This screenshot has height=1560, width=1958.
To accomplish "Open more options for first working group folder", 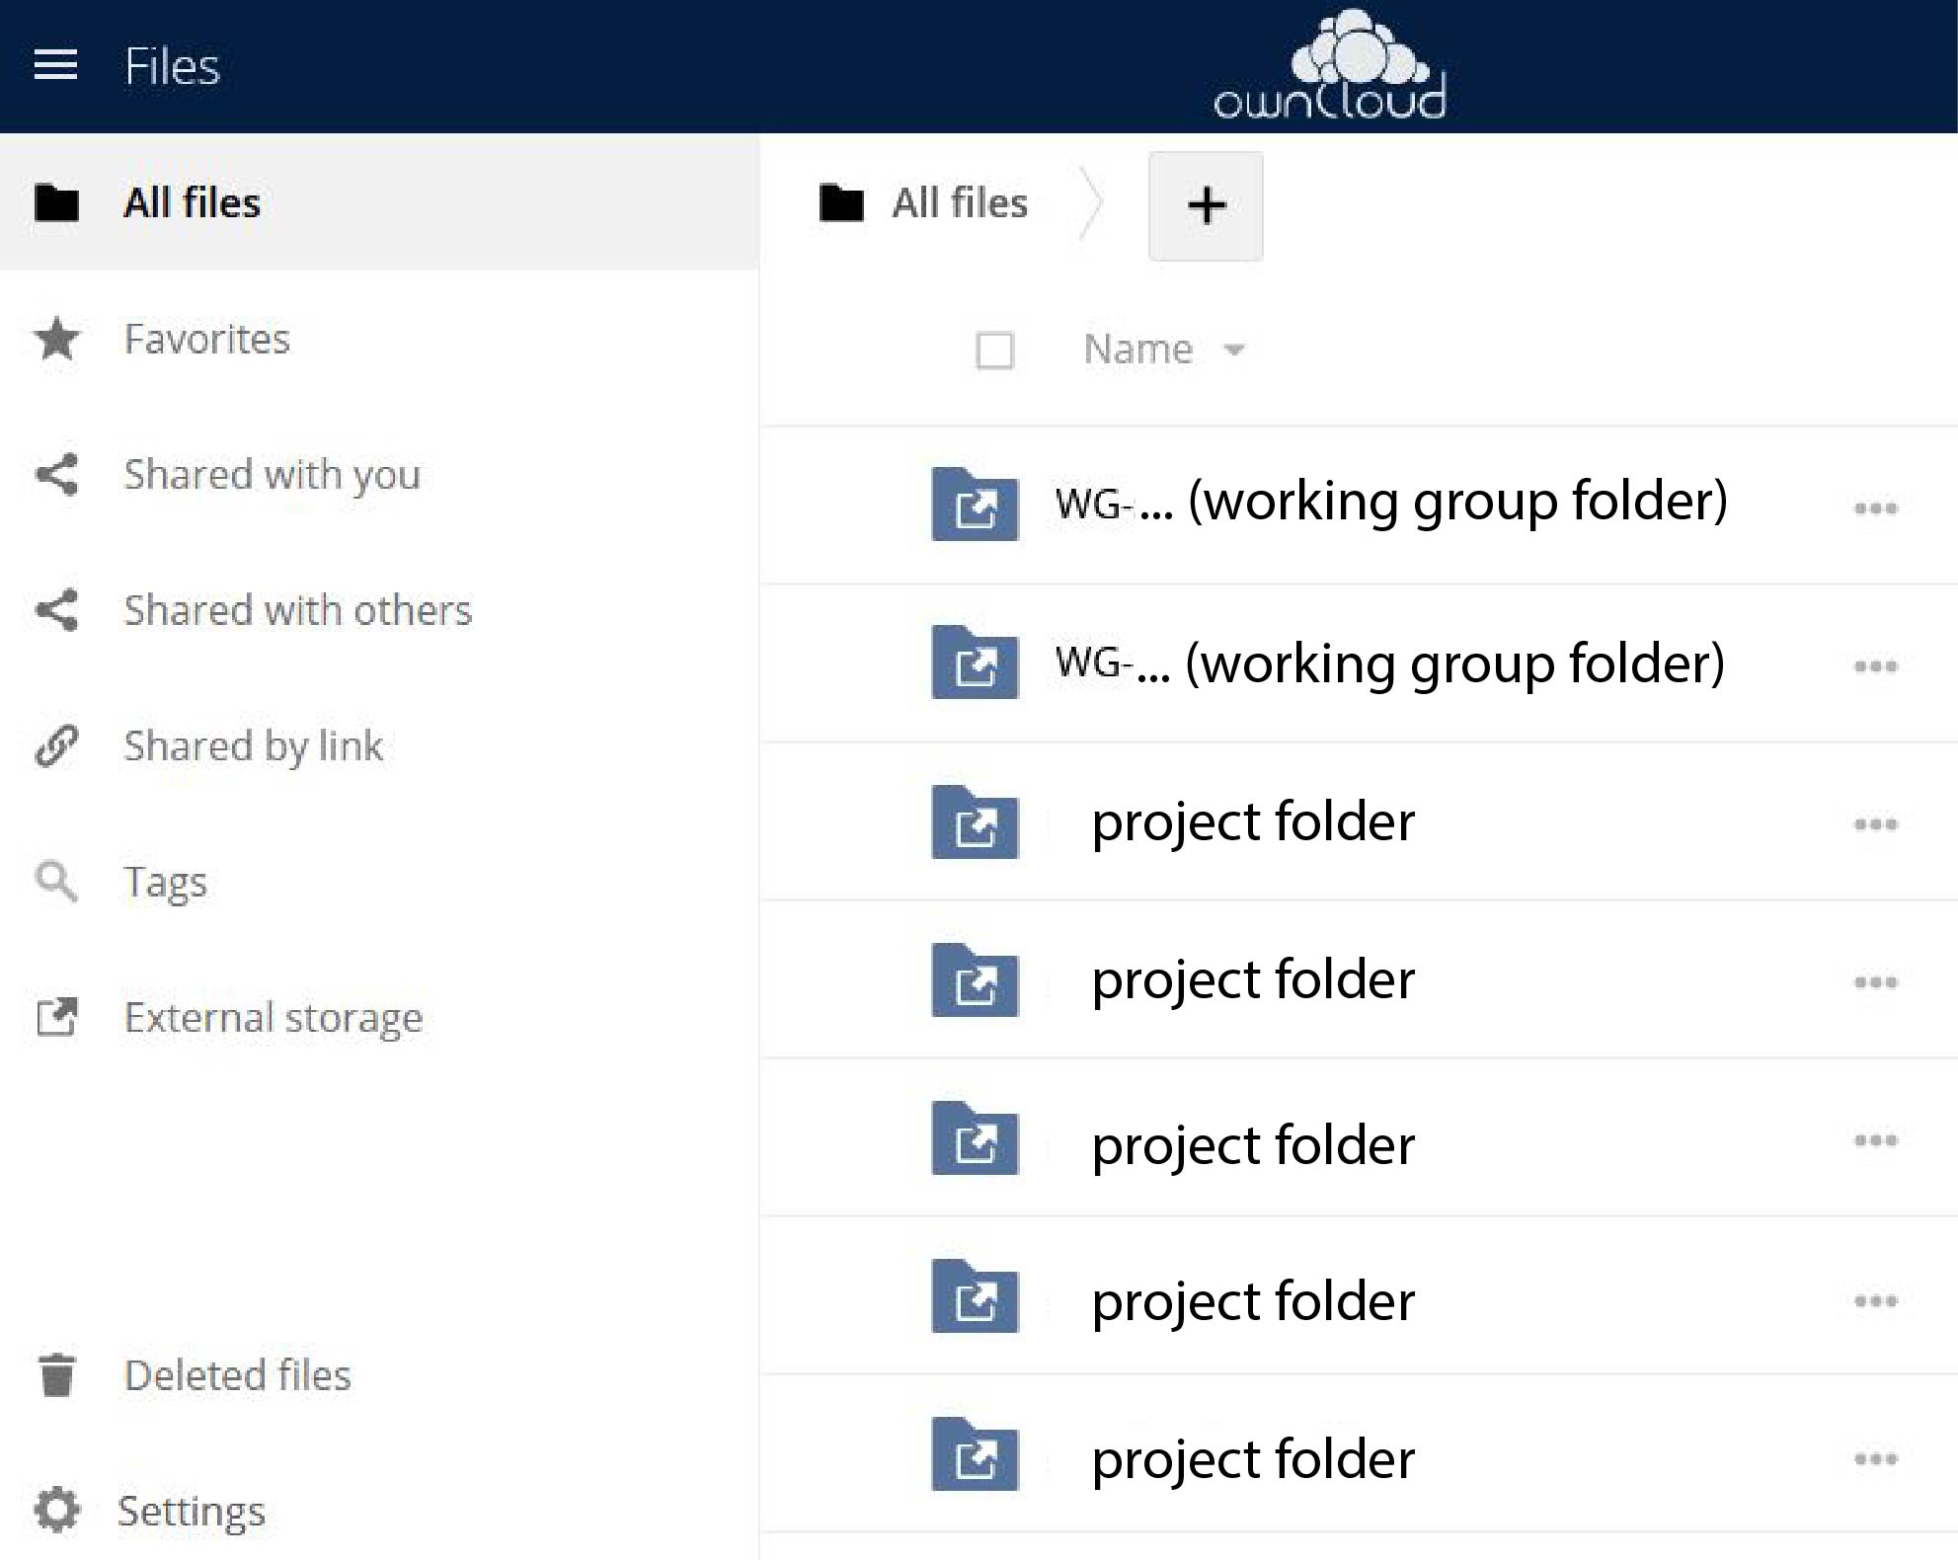I will pos(1875,508).
